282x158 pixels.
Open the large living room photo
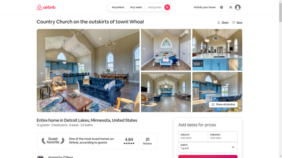click(x=88, y=70)
